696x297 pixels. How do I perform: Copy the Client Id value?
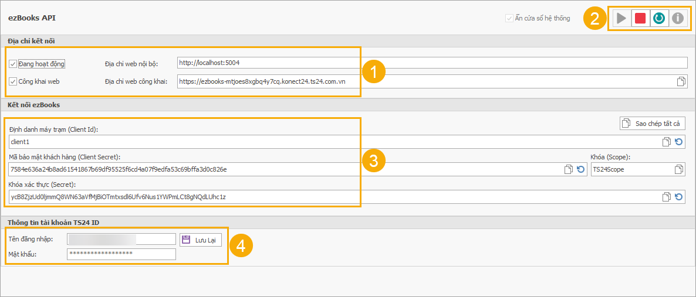pos(666,142)
